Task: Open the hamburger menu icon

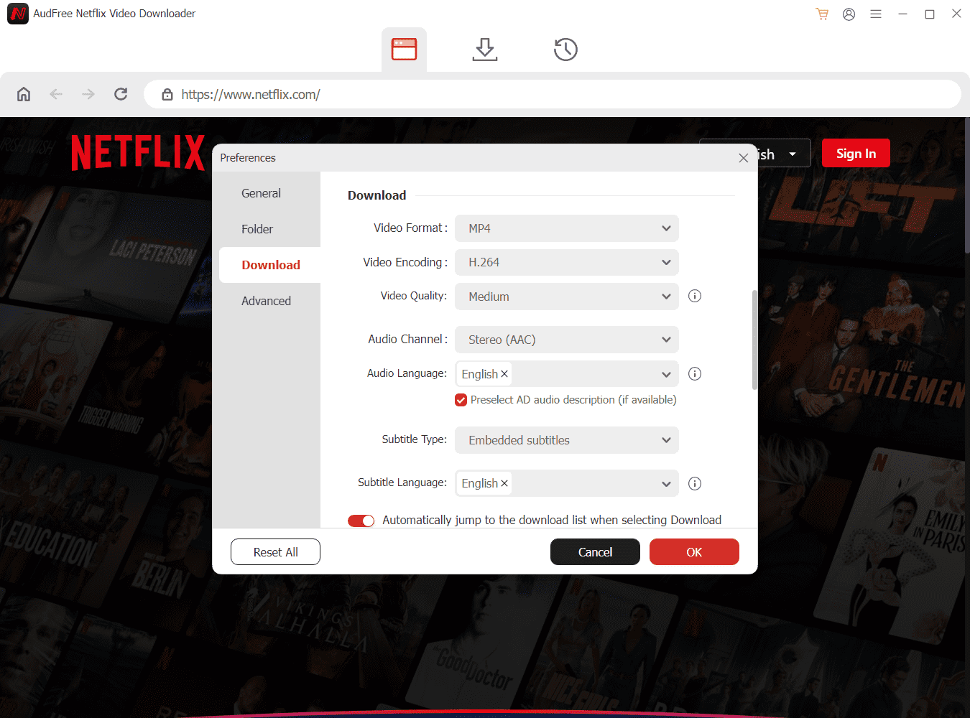Action: tap(876, 14)
